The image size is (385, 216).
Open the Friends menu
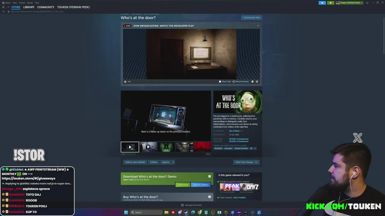22,3
